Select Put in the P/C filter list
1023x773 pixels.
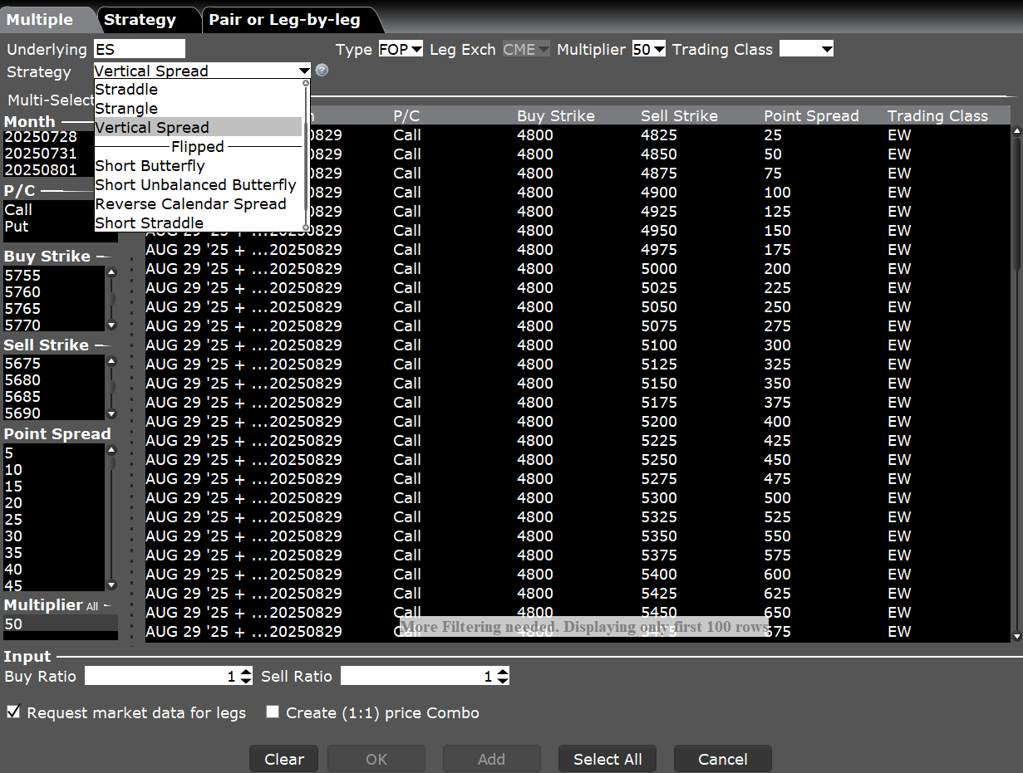[x=17, y=227]
